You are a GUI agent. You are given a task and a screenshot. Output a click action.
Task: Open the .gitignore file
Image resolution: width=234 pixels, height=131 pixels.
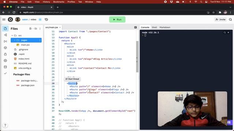[x=23, y=49]
